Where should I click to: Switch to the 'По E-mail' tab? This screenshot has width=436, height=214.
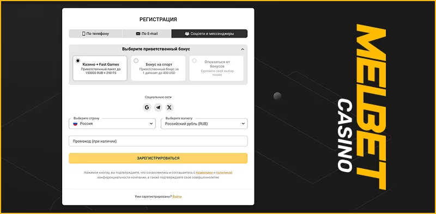pos(147,34)
